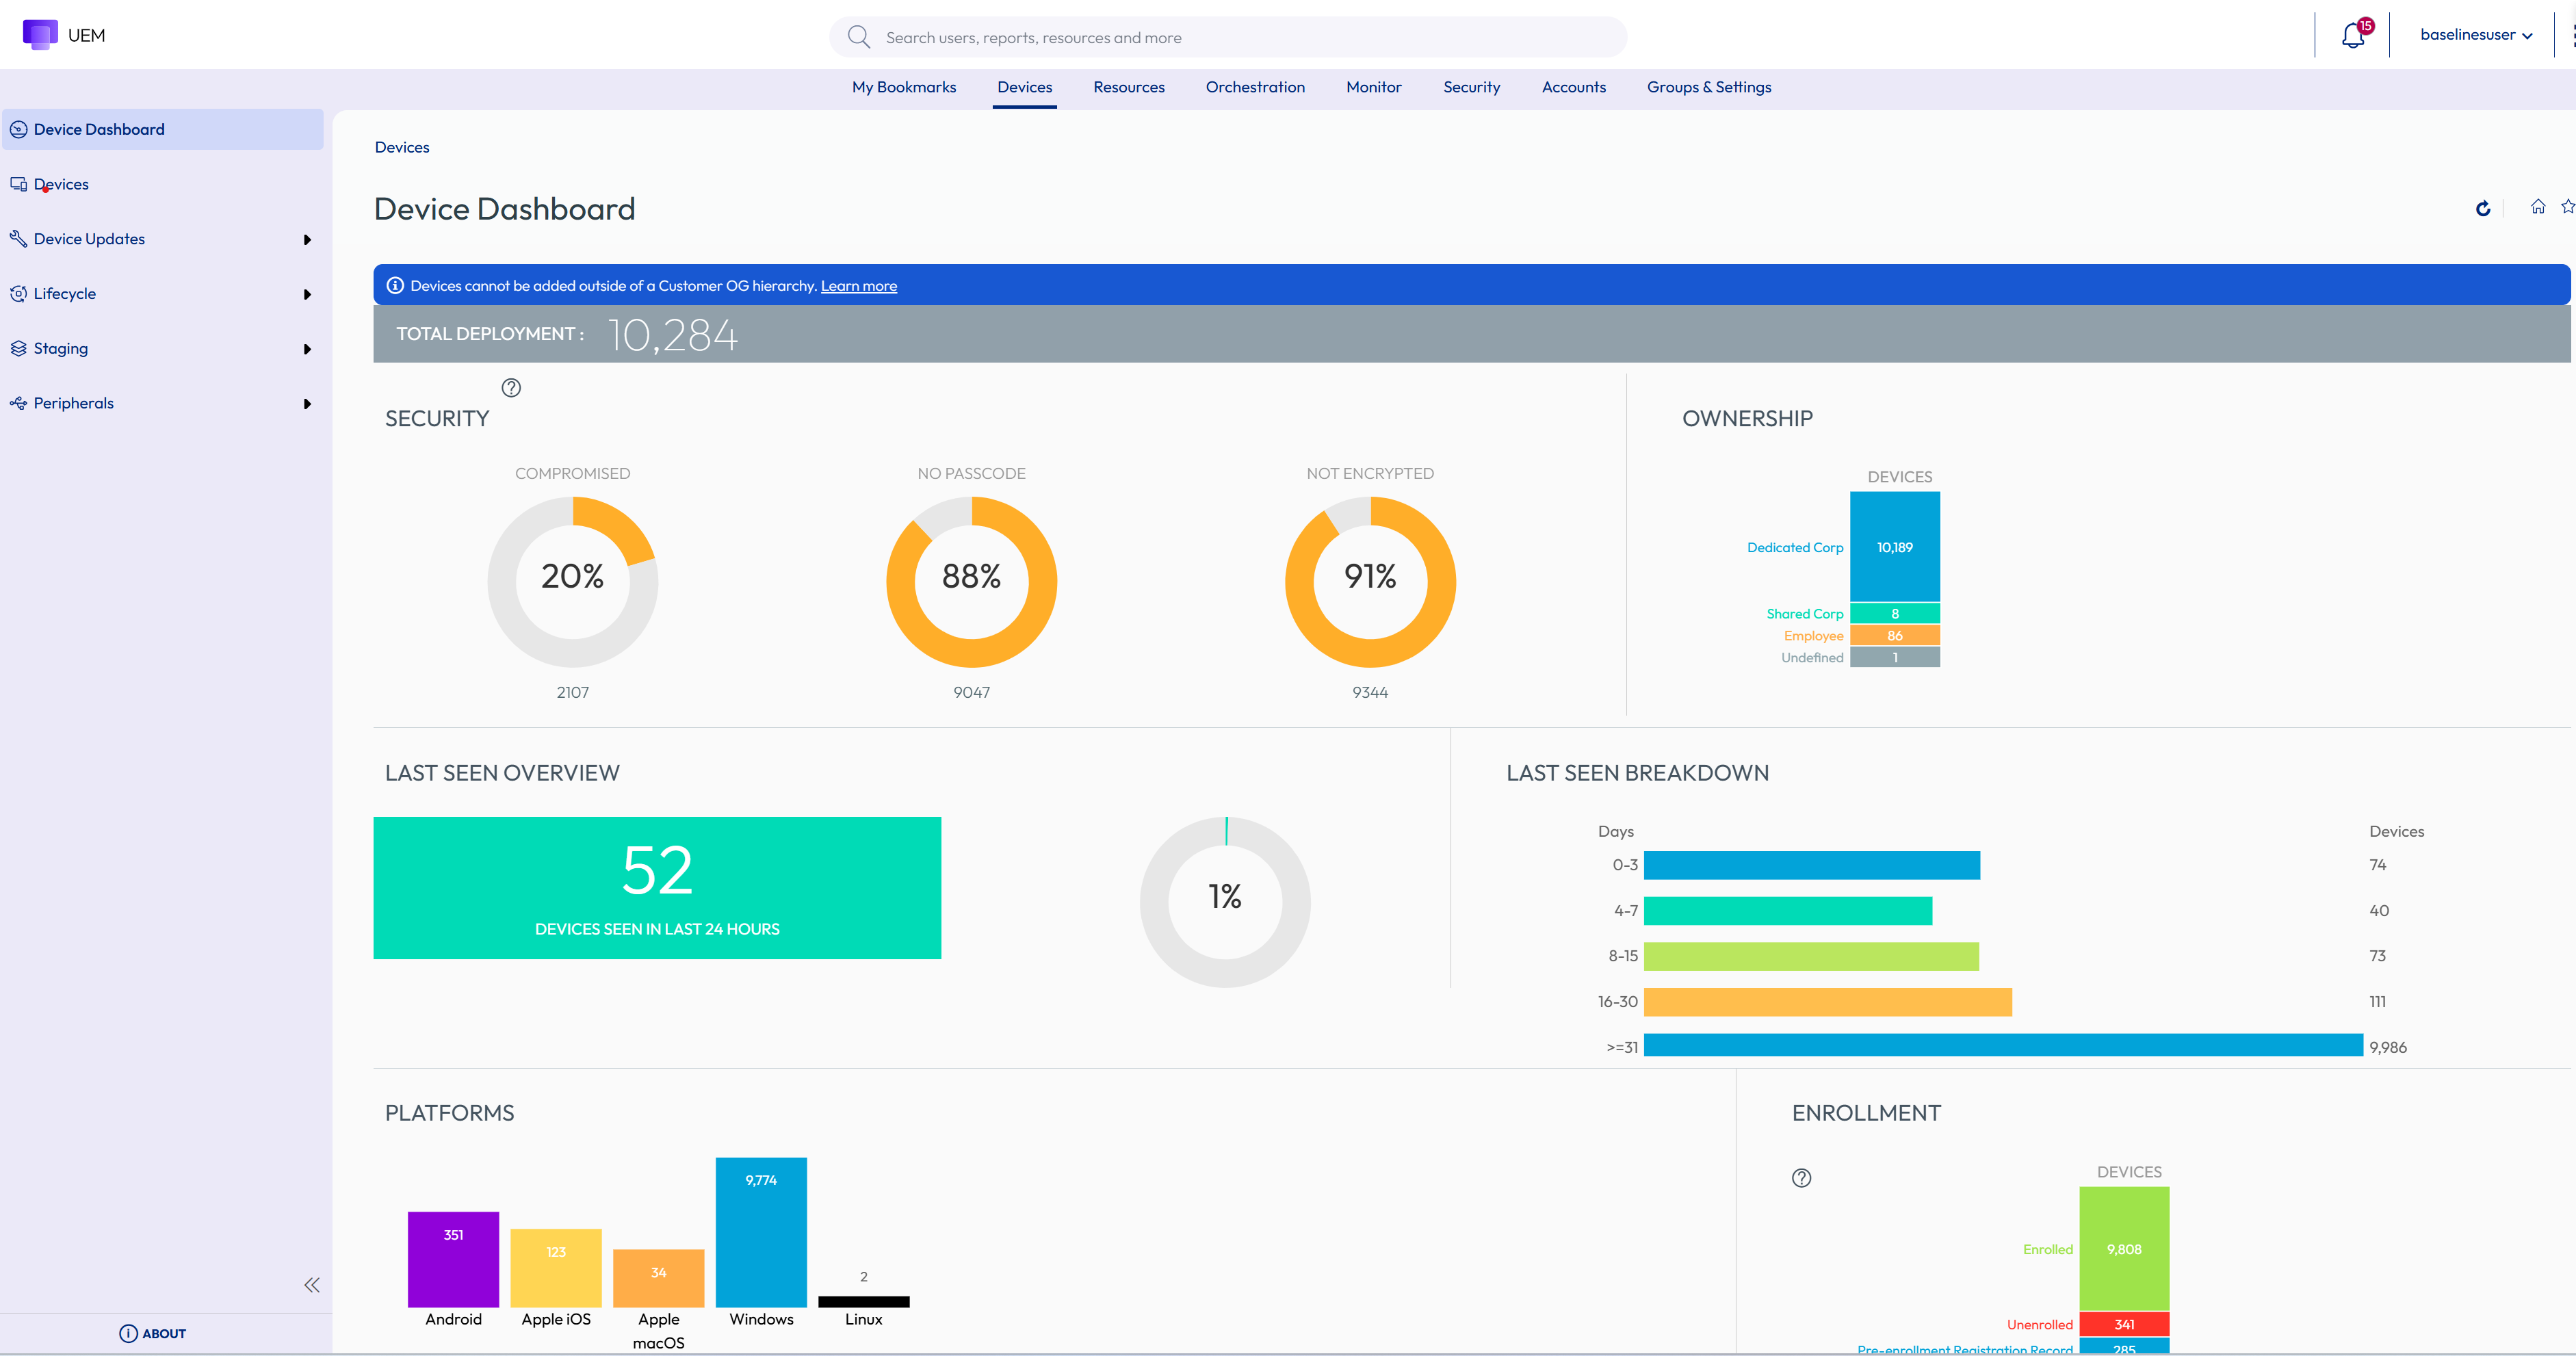The height and width of the screenshot is (1356, 2576).
Task: Expand the Peripherals submenu arrow
Action: pos(307,404)
